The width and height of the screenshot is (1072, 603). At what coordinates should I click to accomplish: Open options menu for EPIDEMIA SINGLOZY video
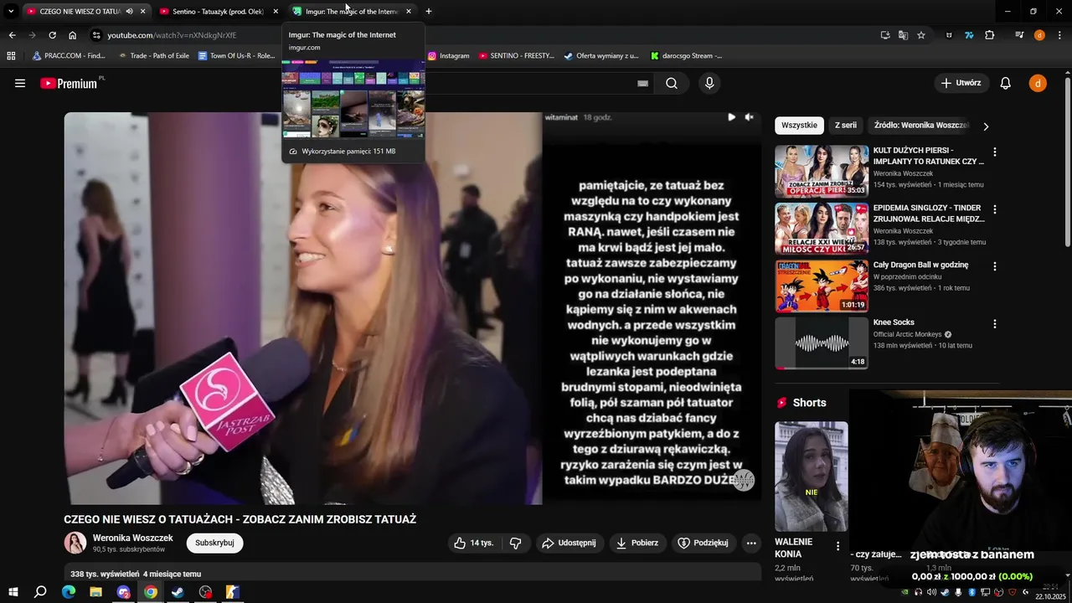[x=995, y=209]
